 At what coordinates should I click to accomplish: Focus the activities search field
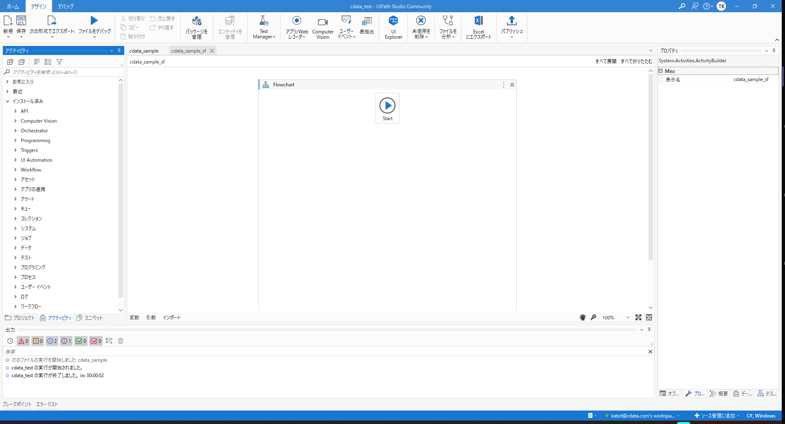pyautogui.click(x=64, y=72)
